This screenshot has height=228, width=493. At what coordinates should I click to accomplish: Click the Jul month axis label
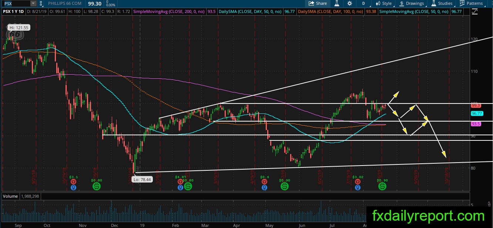click(x=332, y=225)
